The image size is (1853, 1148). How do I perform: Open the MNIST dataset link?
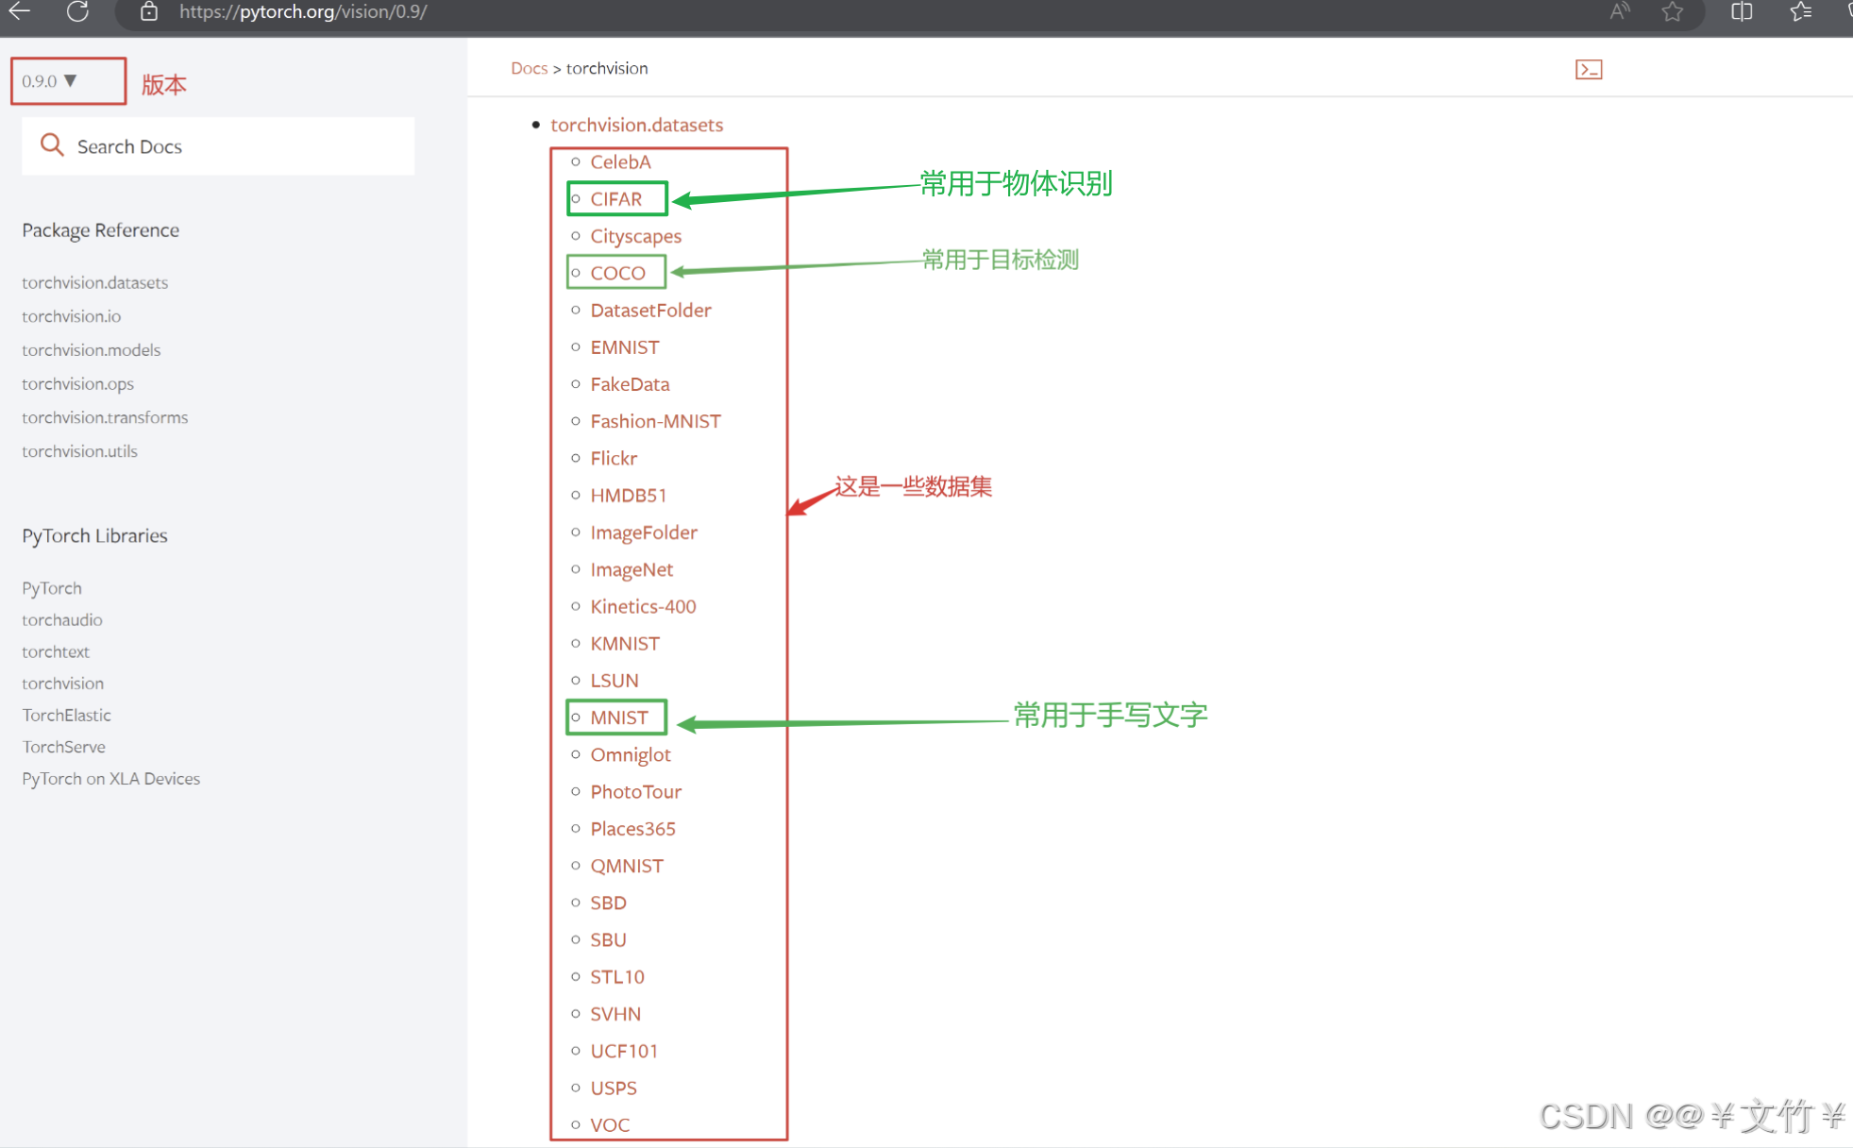tap(619, 717)
